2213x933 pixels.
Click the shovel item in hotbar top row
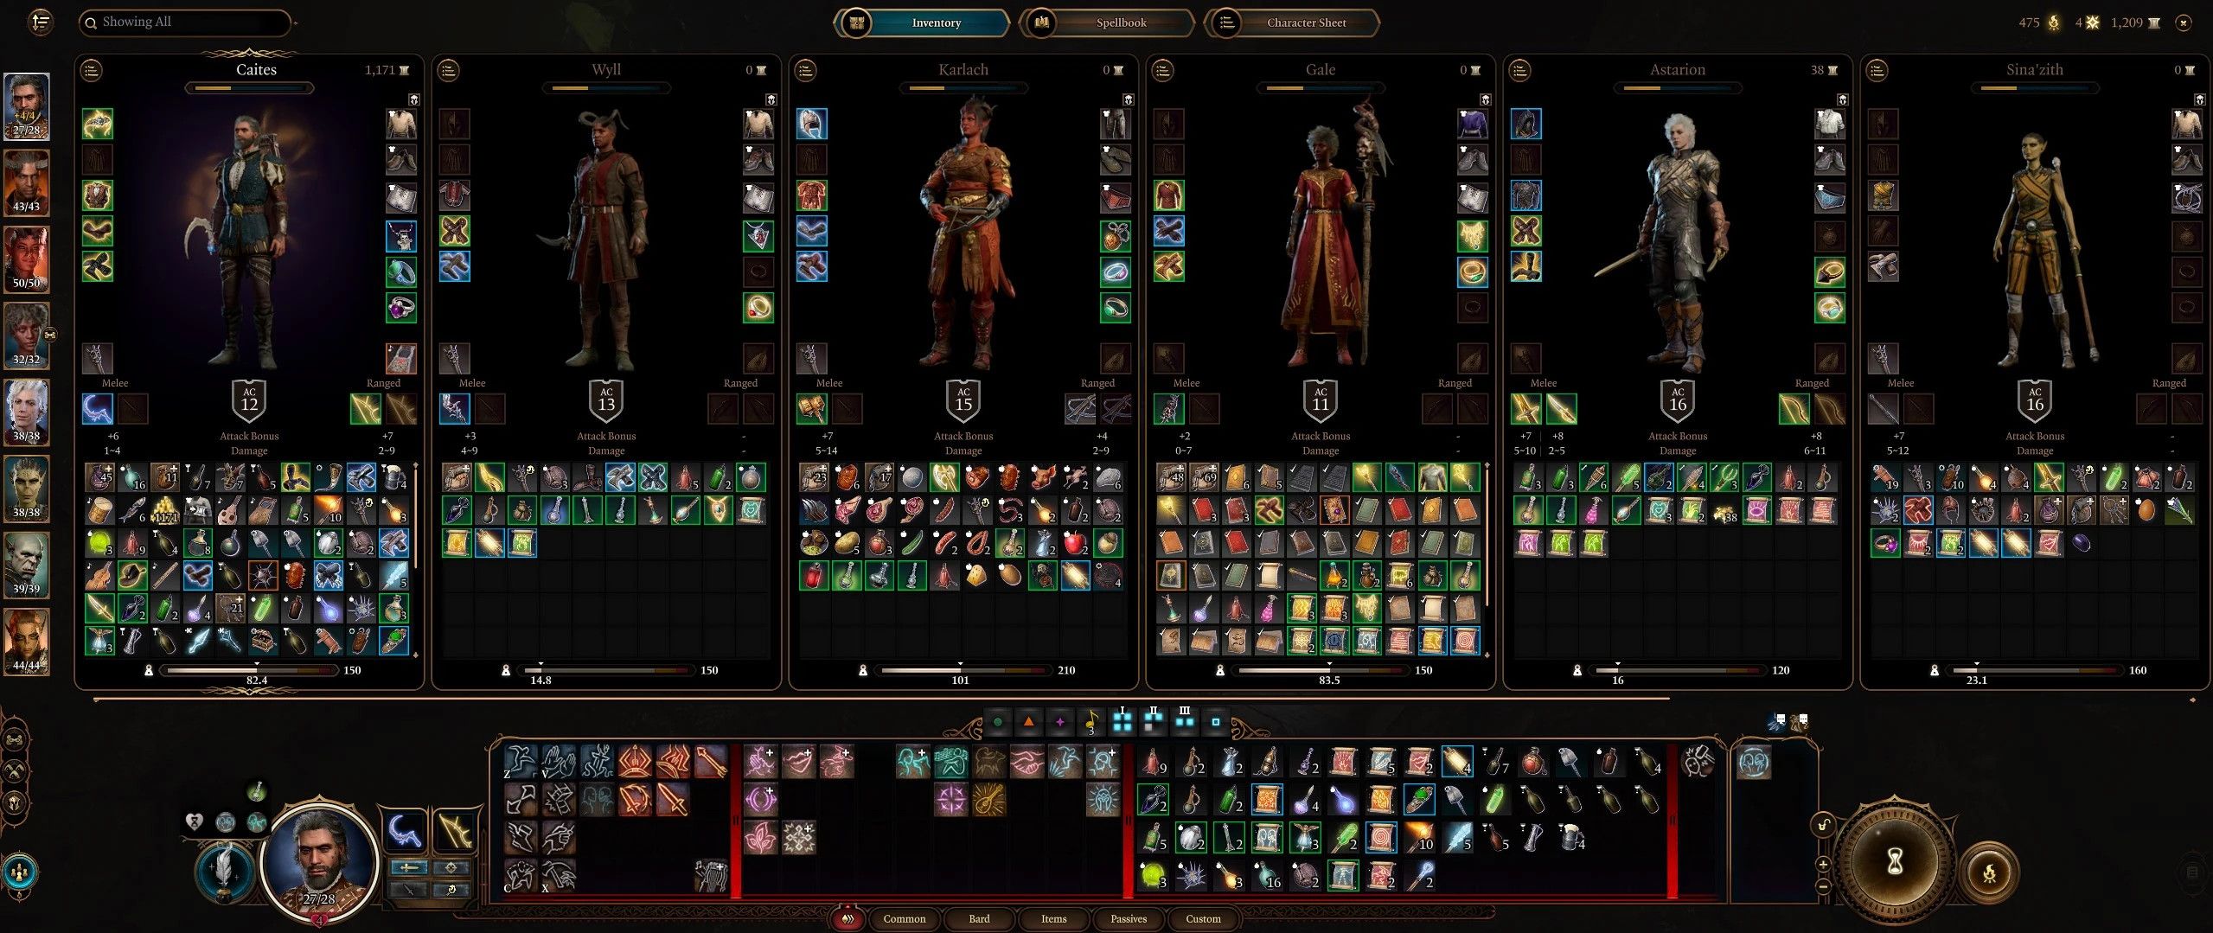point(1570,761)
